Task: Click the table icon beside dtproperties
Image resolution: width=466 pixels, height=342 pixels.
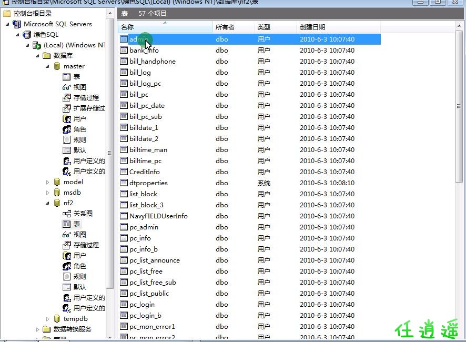Action: [x=124, y=183]
